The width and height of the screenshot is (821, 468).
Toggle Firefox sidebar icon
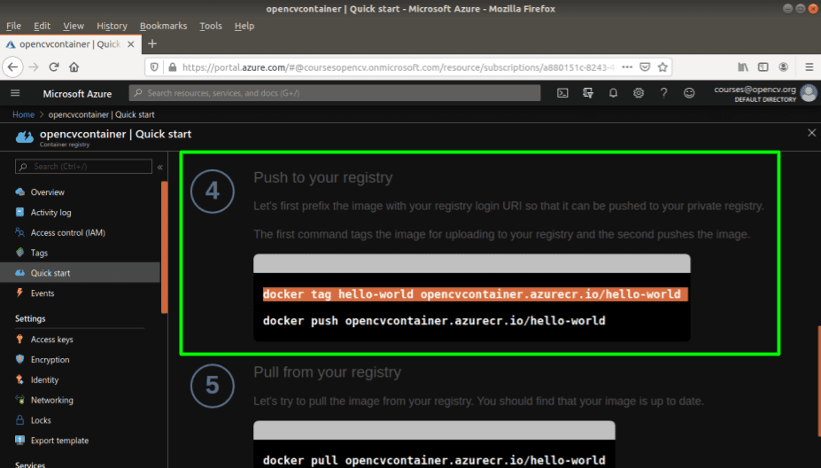763,67
